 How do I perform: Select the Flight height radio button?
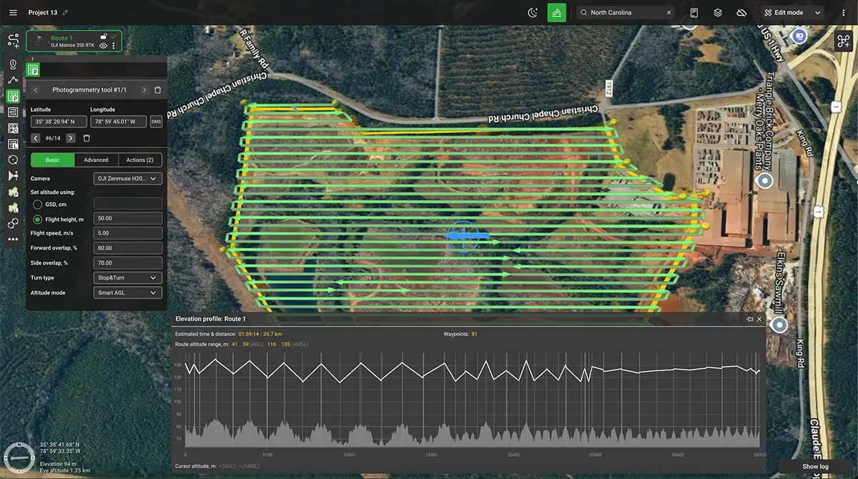click(x=36, y=219)
